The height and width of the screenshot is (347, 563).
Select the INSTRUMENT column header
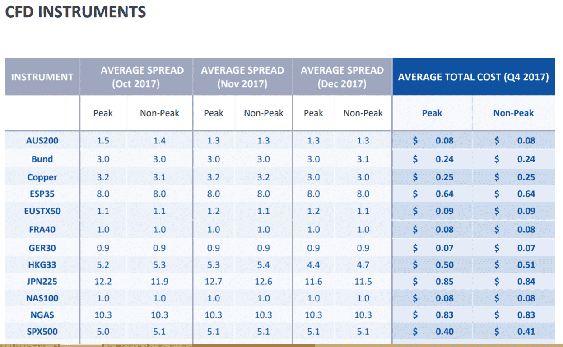click(42, 77)
